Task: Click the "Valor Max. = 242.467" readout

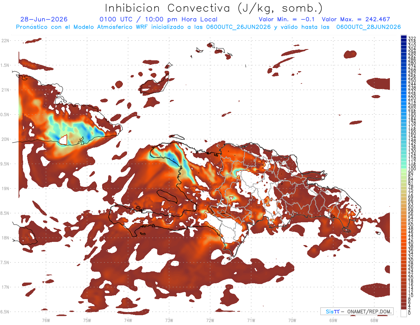Action: point(356,19)
